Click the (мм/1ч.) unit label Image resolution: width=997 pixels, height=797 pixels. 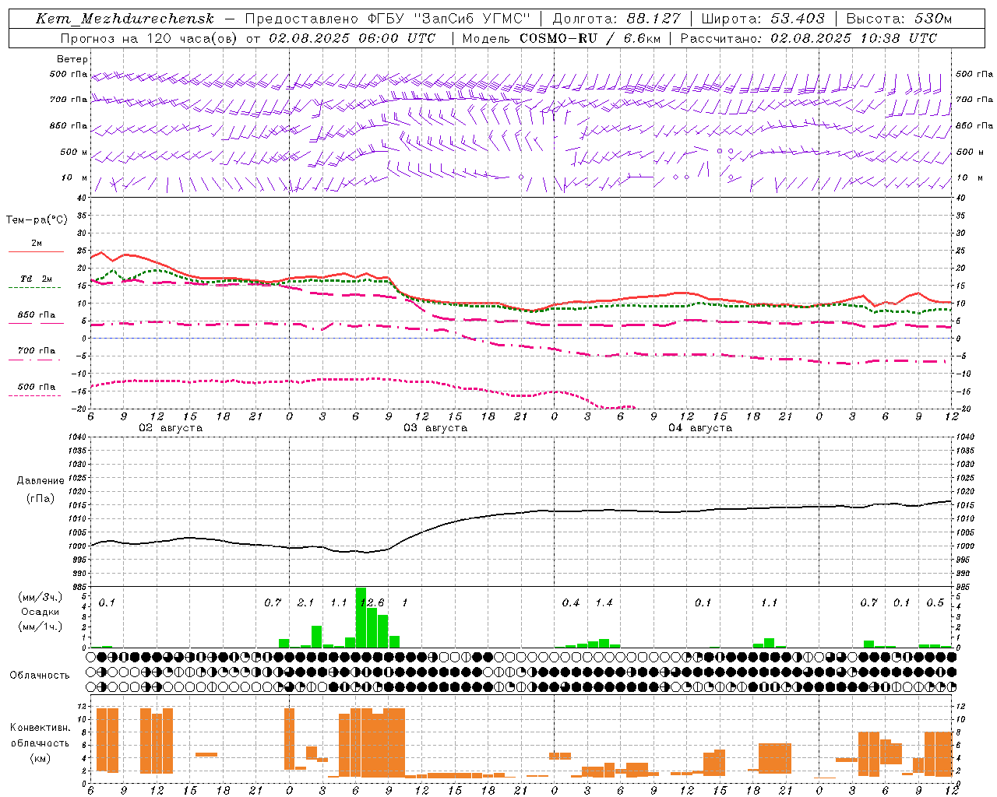click(41, 627)
